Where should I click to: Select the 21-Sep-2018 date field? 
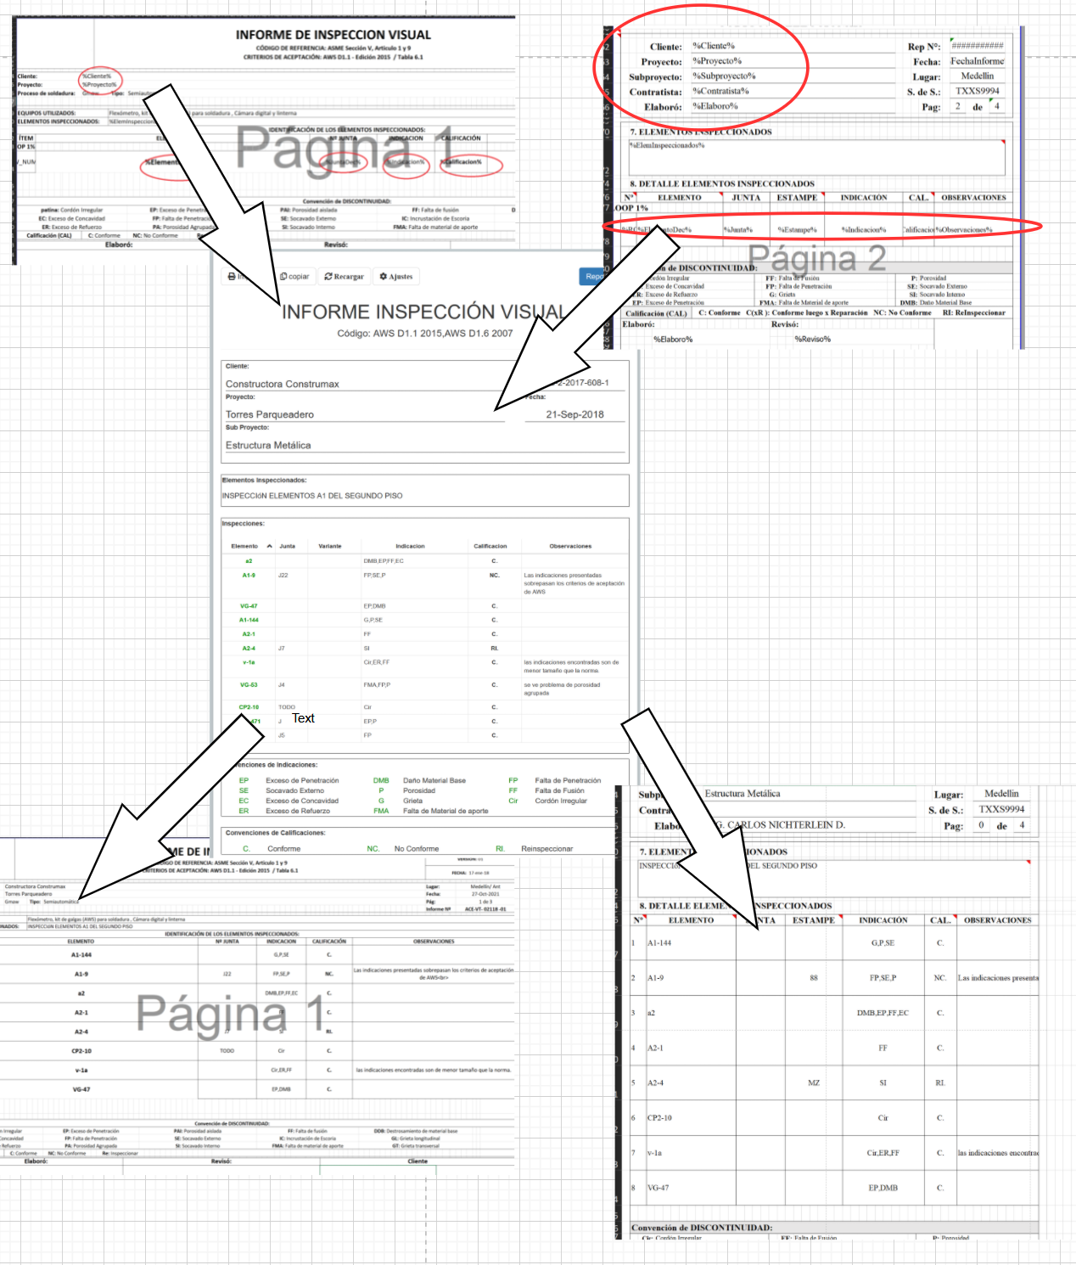click(x=574, y=415)
